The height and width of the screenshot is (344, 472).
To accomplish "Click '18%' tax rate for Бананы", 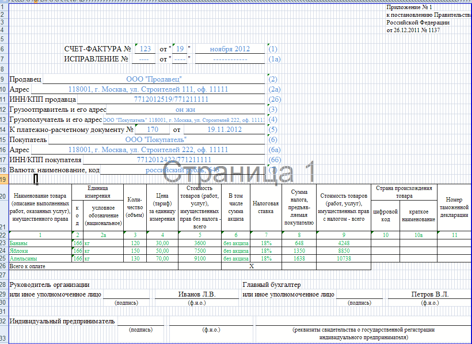I will click(266, 243).
